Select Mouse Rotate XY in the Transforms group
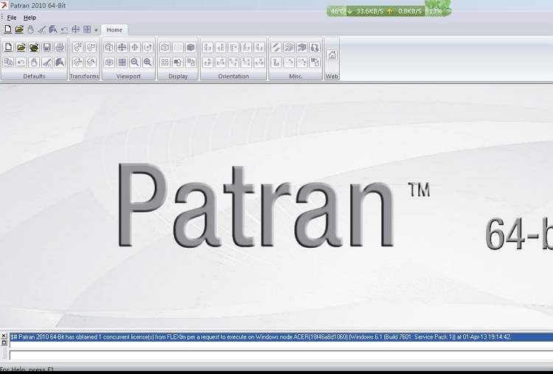553x374 pixels. tap(78, 47)
